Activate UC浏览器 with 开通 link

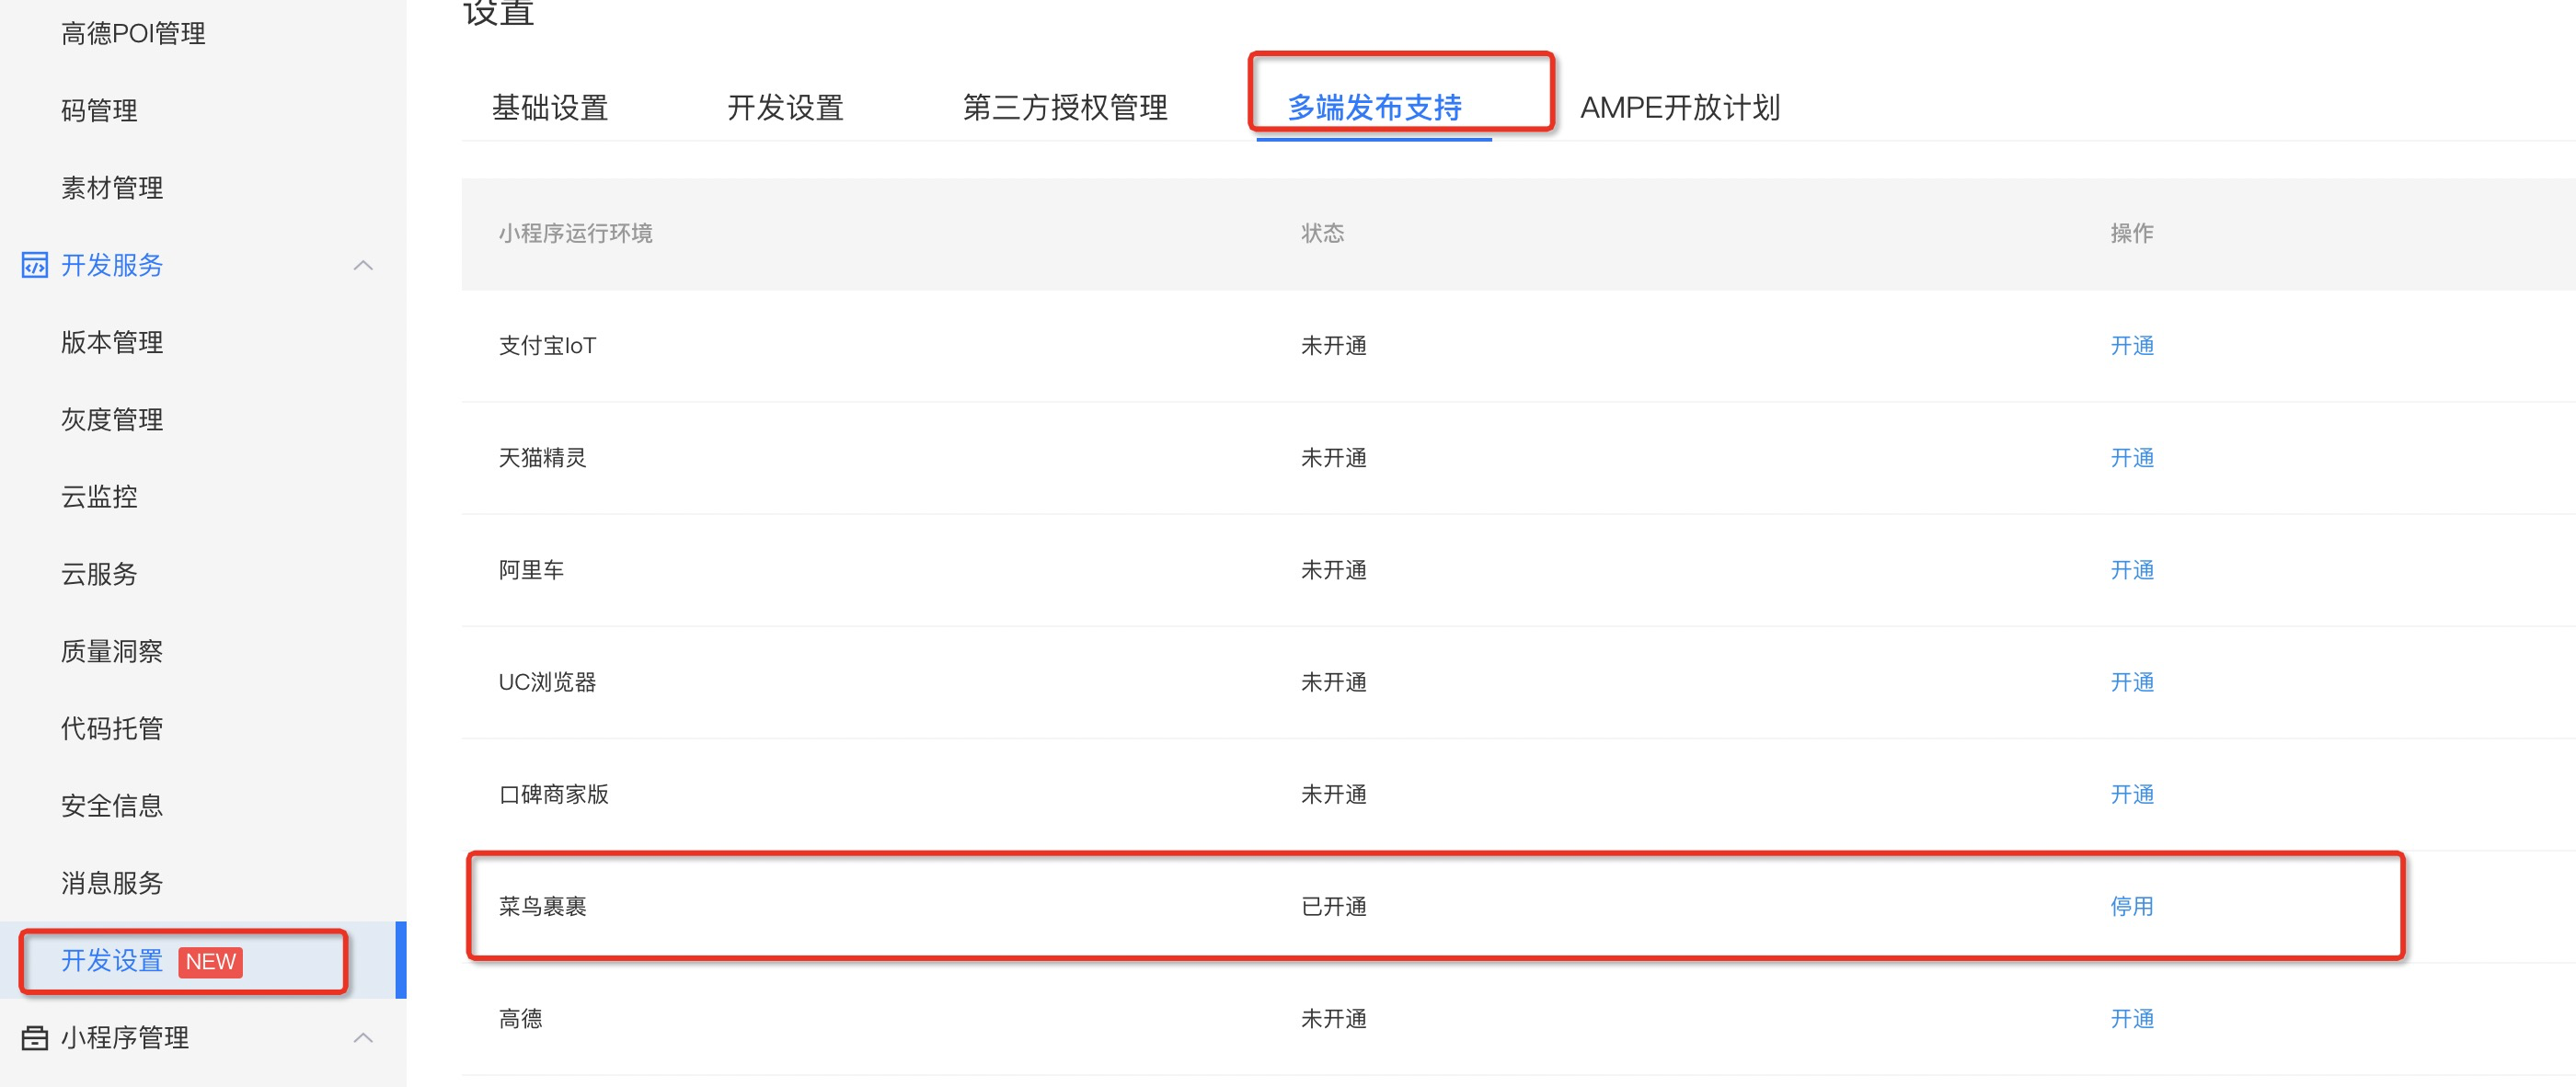tap(2131, 682)
